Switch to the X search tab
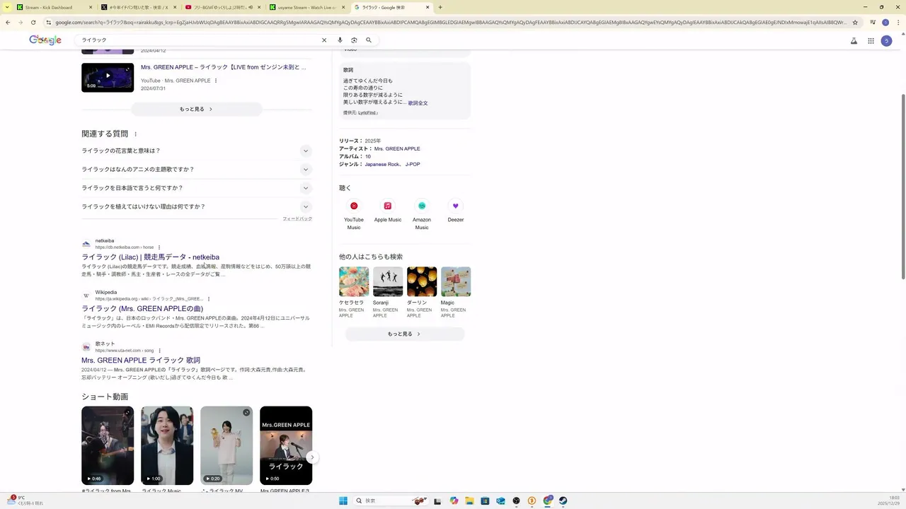This screenshot has width=906, height=509. [x=138, y=7]
